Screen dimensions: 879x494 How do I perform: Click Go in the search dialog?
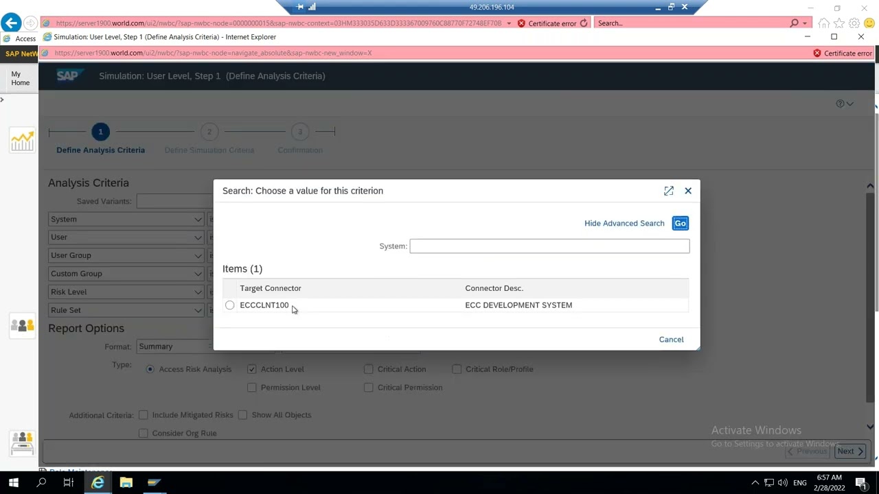pos(680,223)
